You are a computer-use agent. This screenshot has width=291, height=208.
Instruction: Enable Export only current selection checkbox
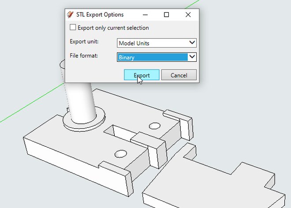pos(73,28)
